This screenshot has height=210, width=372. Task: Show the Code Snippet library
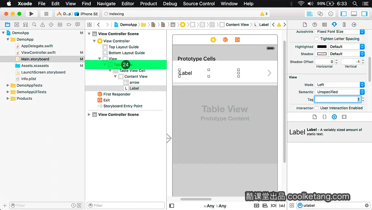(x=324, y=117)
